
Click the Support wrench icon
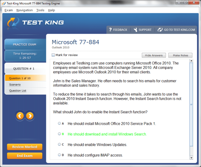[135, 30]
